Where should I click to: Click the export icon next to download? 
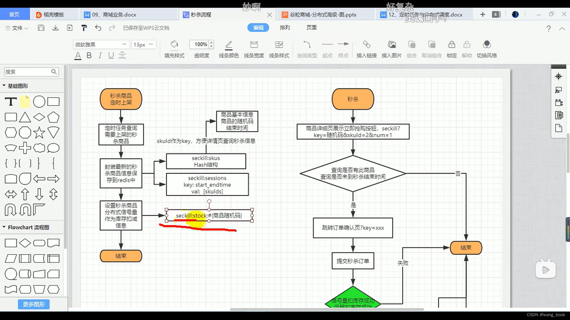pyautogui.click(x=69, y=28)
